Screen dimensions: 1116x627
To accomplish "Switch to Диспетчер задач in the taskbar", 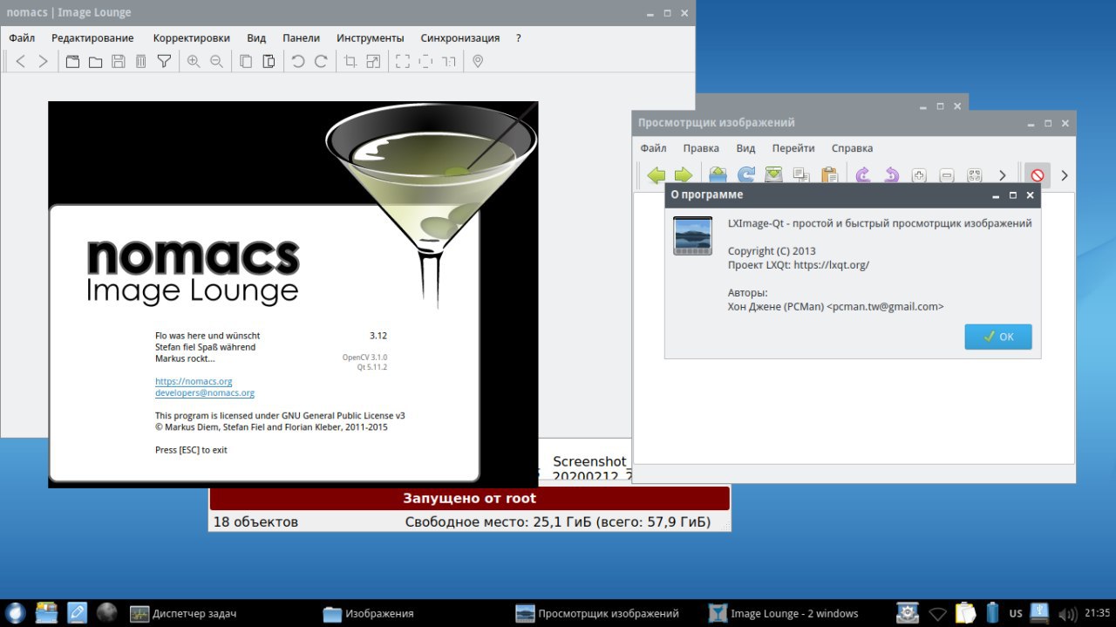I will pyautogui.click(x=183, y=613).
